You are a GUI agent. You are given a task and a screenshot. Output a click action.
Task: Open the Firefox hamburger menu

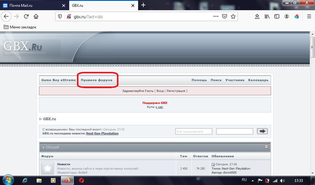309,17
